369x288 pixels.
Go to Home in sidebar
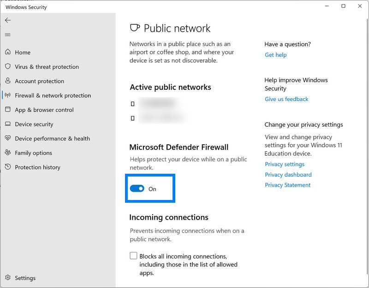point(23,53)
